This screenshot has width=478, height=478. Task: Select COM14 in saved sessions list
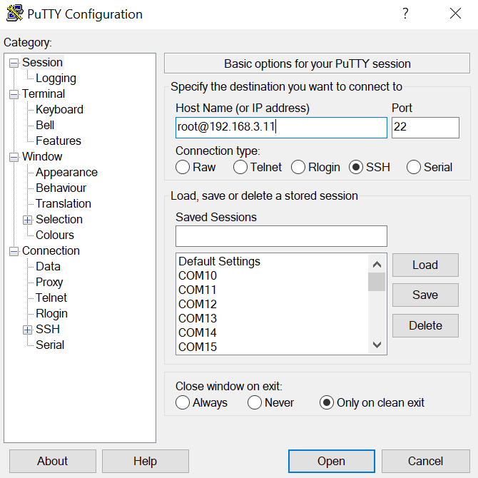tap(273, 332)
